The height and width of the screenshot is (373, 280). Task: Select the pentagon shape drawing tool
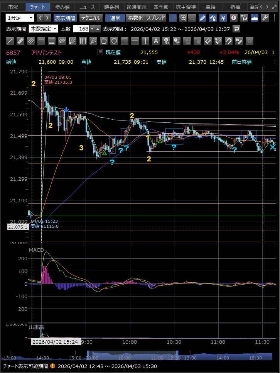[x=104, y=41]
